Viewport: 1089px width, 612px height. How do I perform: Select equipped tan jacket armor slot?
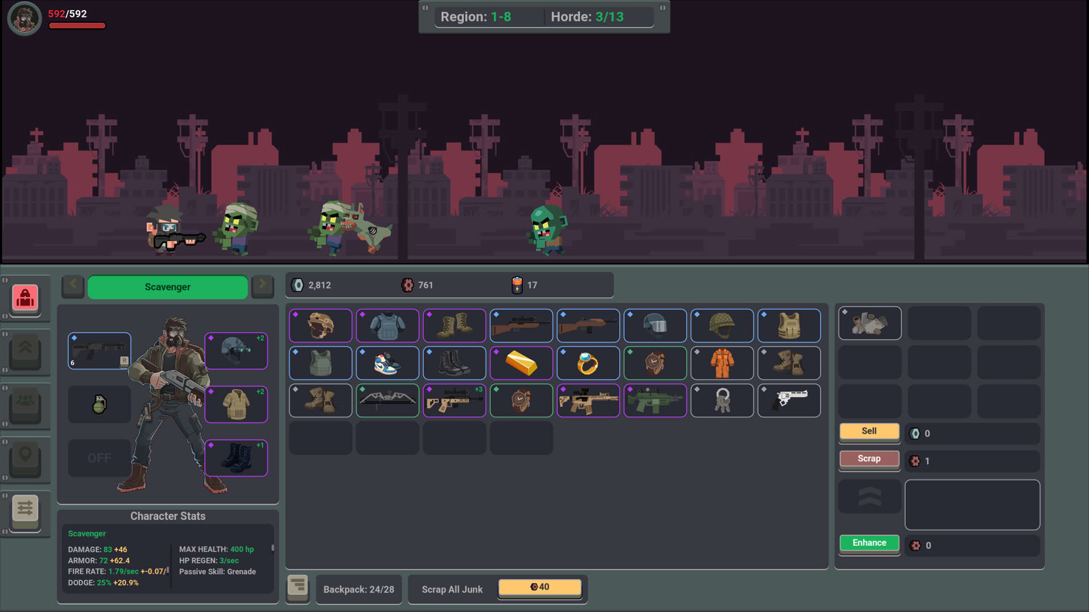[x=236, y=404]
